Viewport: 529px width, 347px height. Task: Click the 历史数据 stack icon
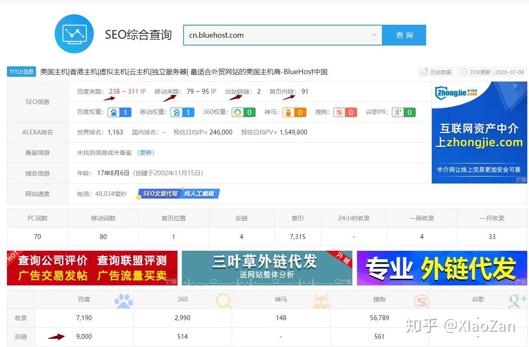(x=424, y=72)
